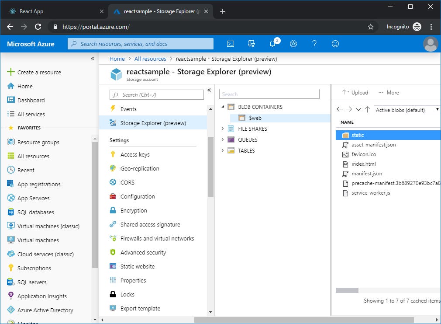Open the account avatar menu
The height and width of the screenshot is (324, 441).
click(431, 44)
